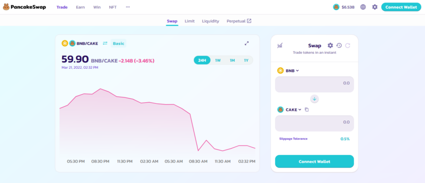425x183 pixels.
Task: Switch to the Liquidity tab
Action: coord(210,21)
